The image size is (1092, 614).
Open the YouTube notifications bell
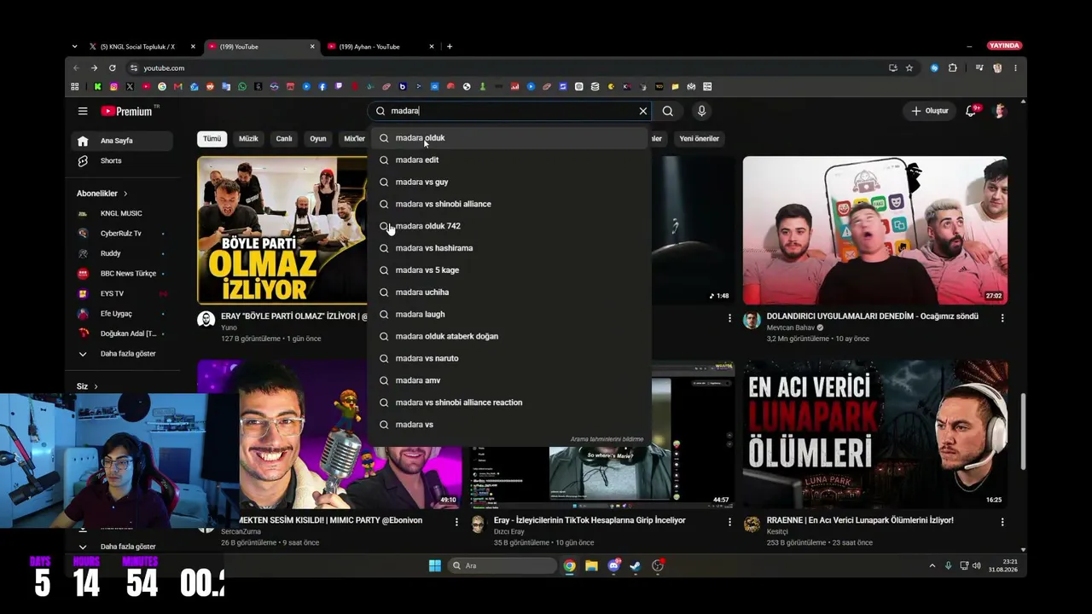point(971,111)
